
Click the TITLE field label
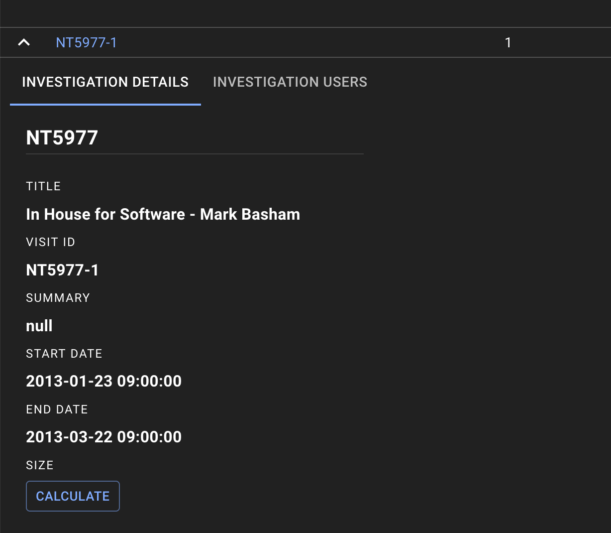pos(43,186)
